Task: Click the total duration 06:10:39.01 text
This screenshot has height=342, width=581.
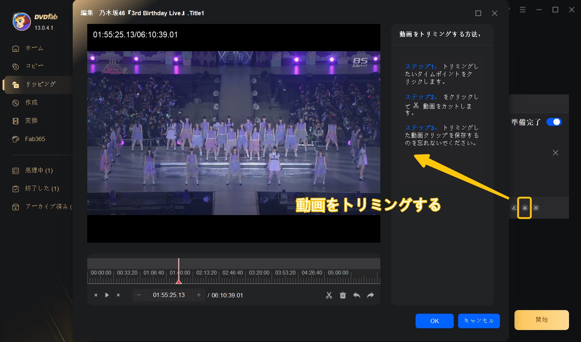Action: click(227, 295)
